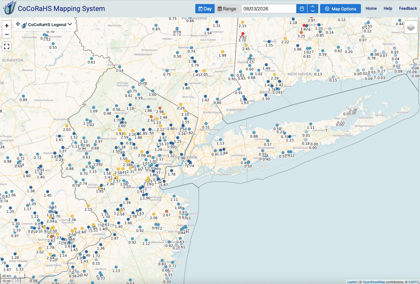Image resolution: width=420 pixels, height=284 pixels.
Task: Select the 0.88 station near Commack
Action: click(x=254, y=133)
